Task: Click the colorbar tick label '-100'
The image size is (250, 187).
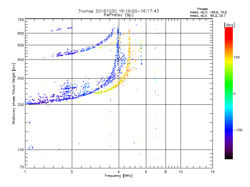Action: (238, 130)
